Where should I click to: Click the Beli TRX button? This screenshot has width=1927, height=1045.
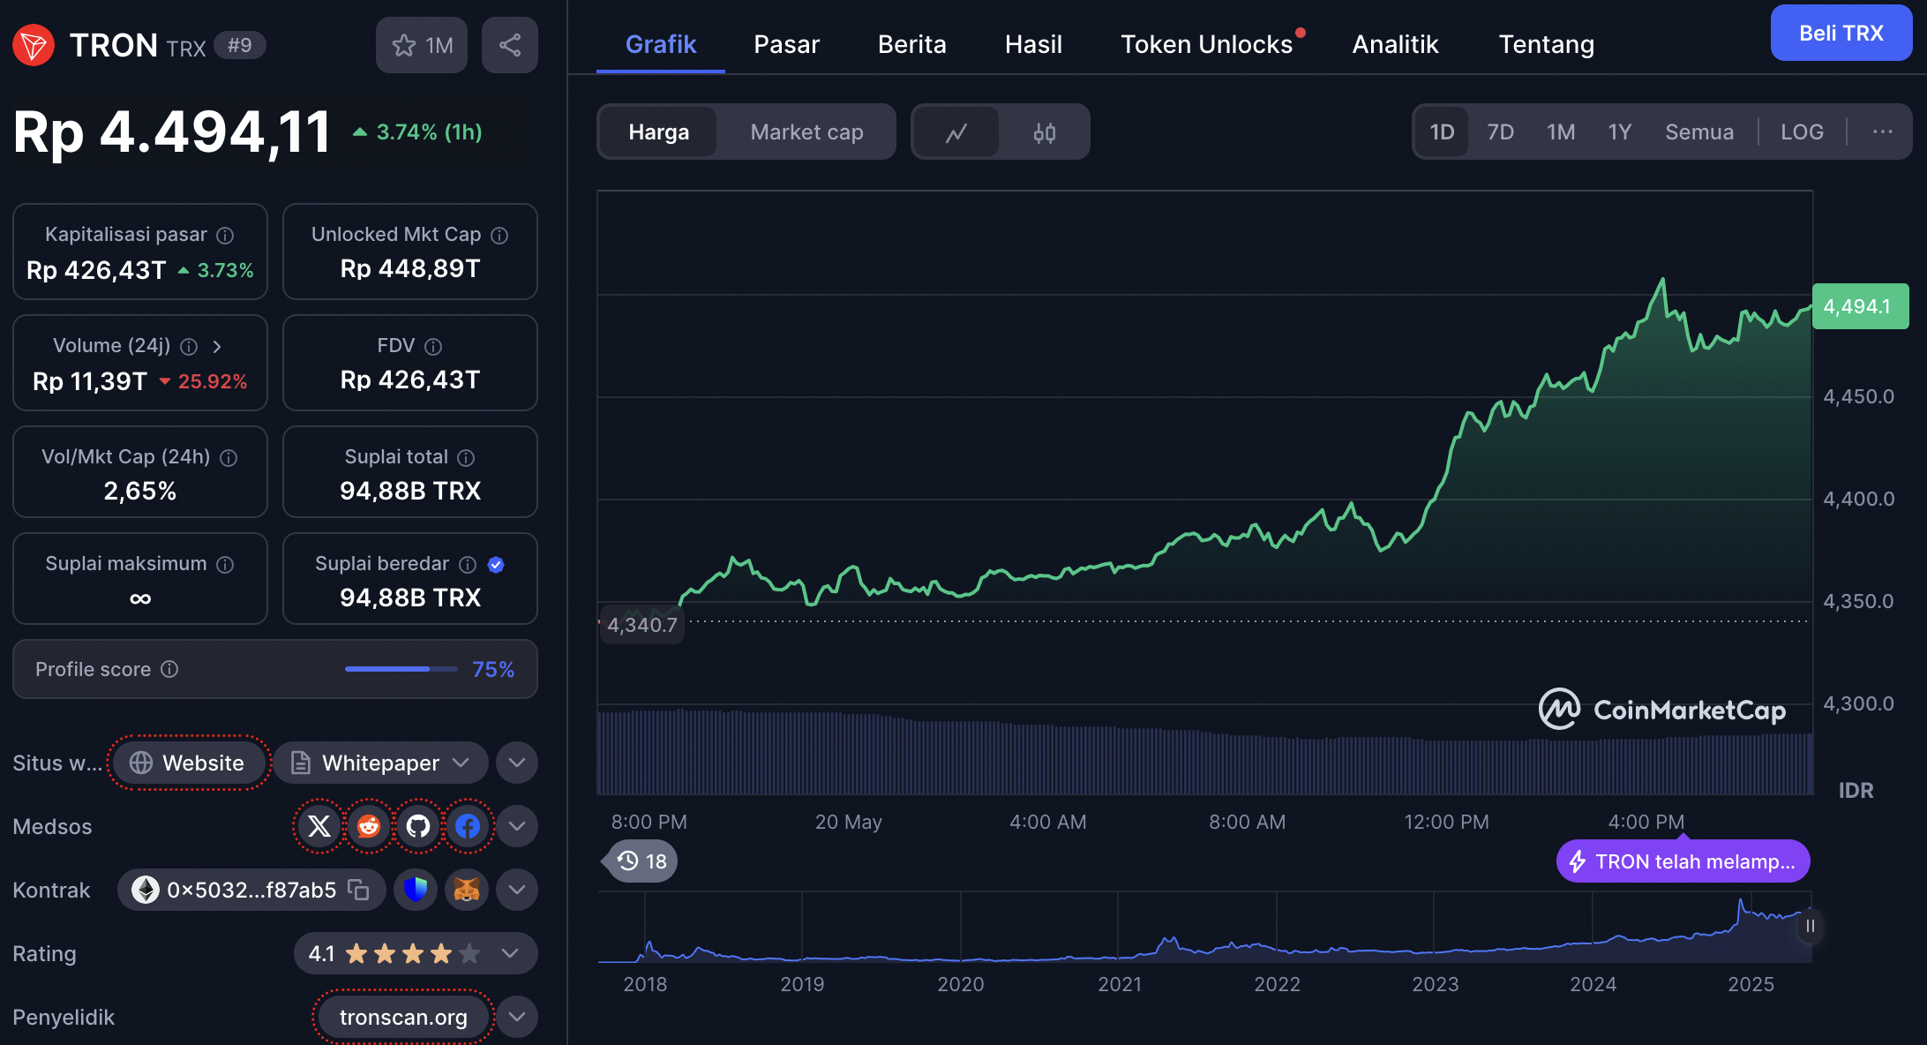click(1841, 34)
